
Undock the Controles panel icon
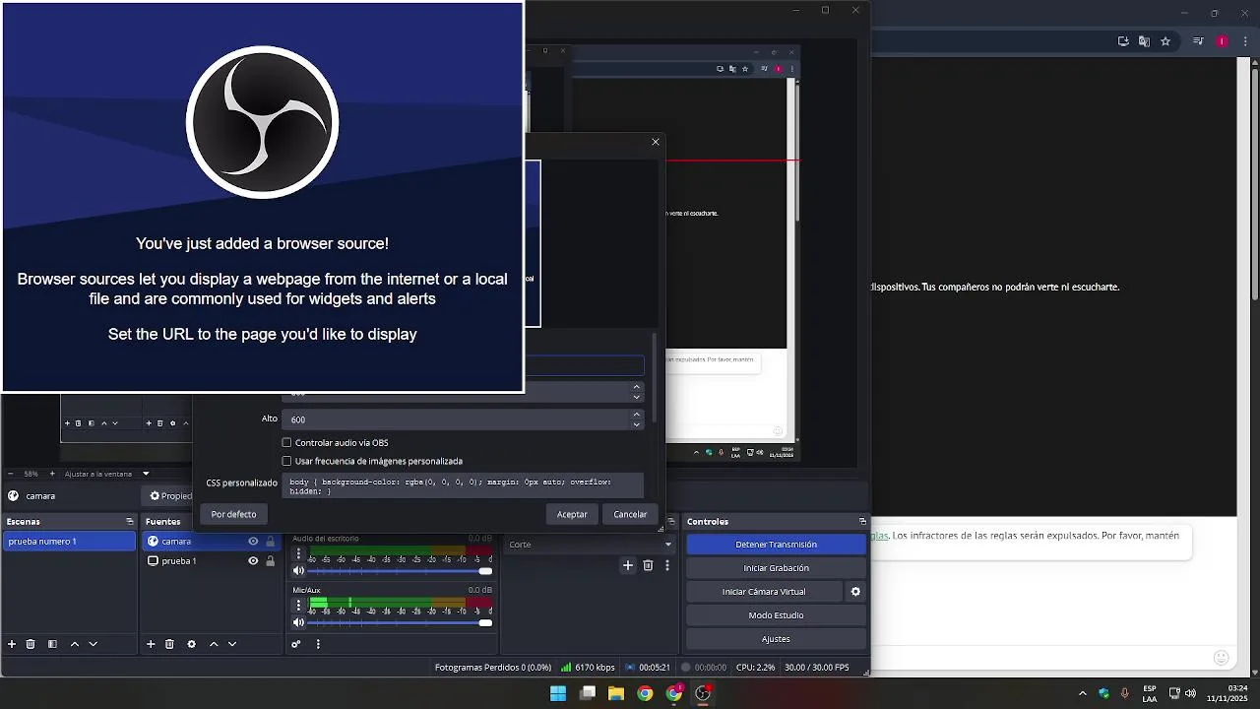tap(862, 521)
